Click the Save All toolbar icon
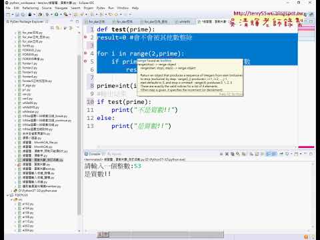This screenshot has width=320, height=240. (x=23, y=15)
